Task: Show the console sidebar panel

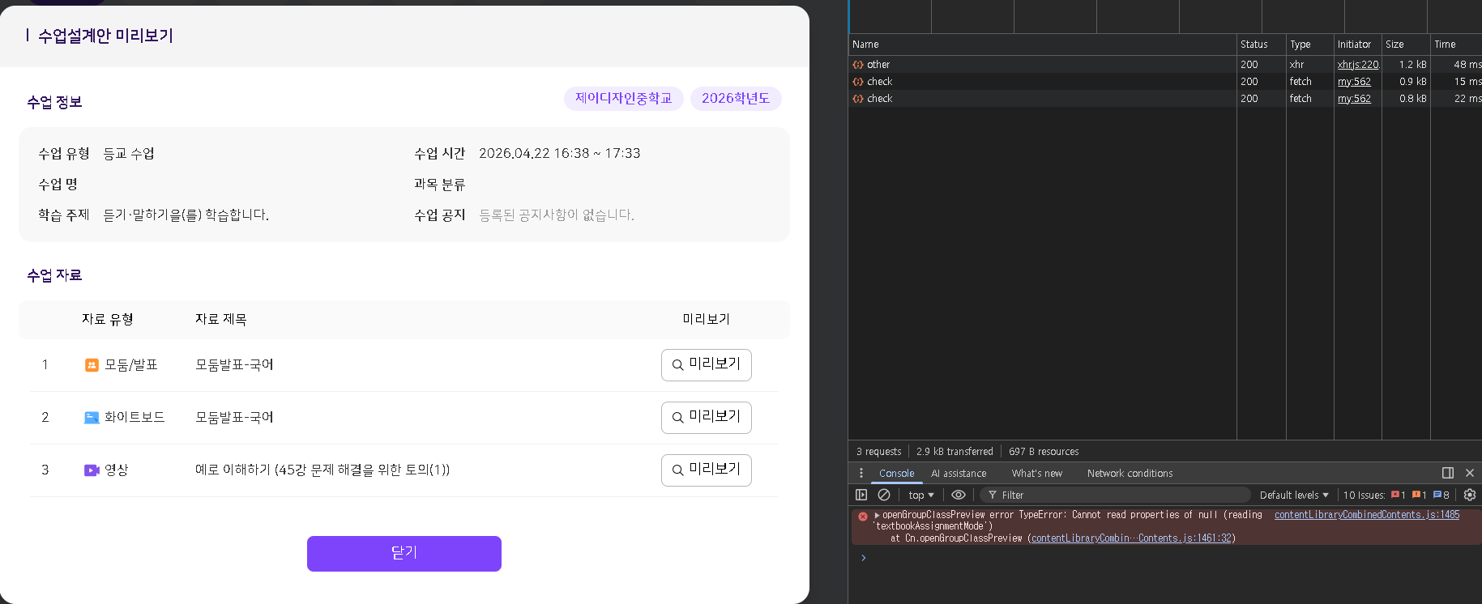Action: (861, 495)
